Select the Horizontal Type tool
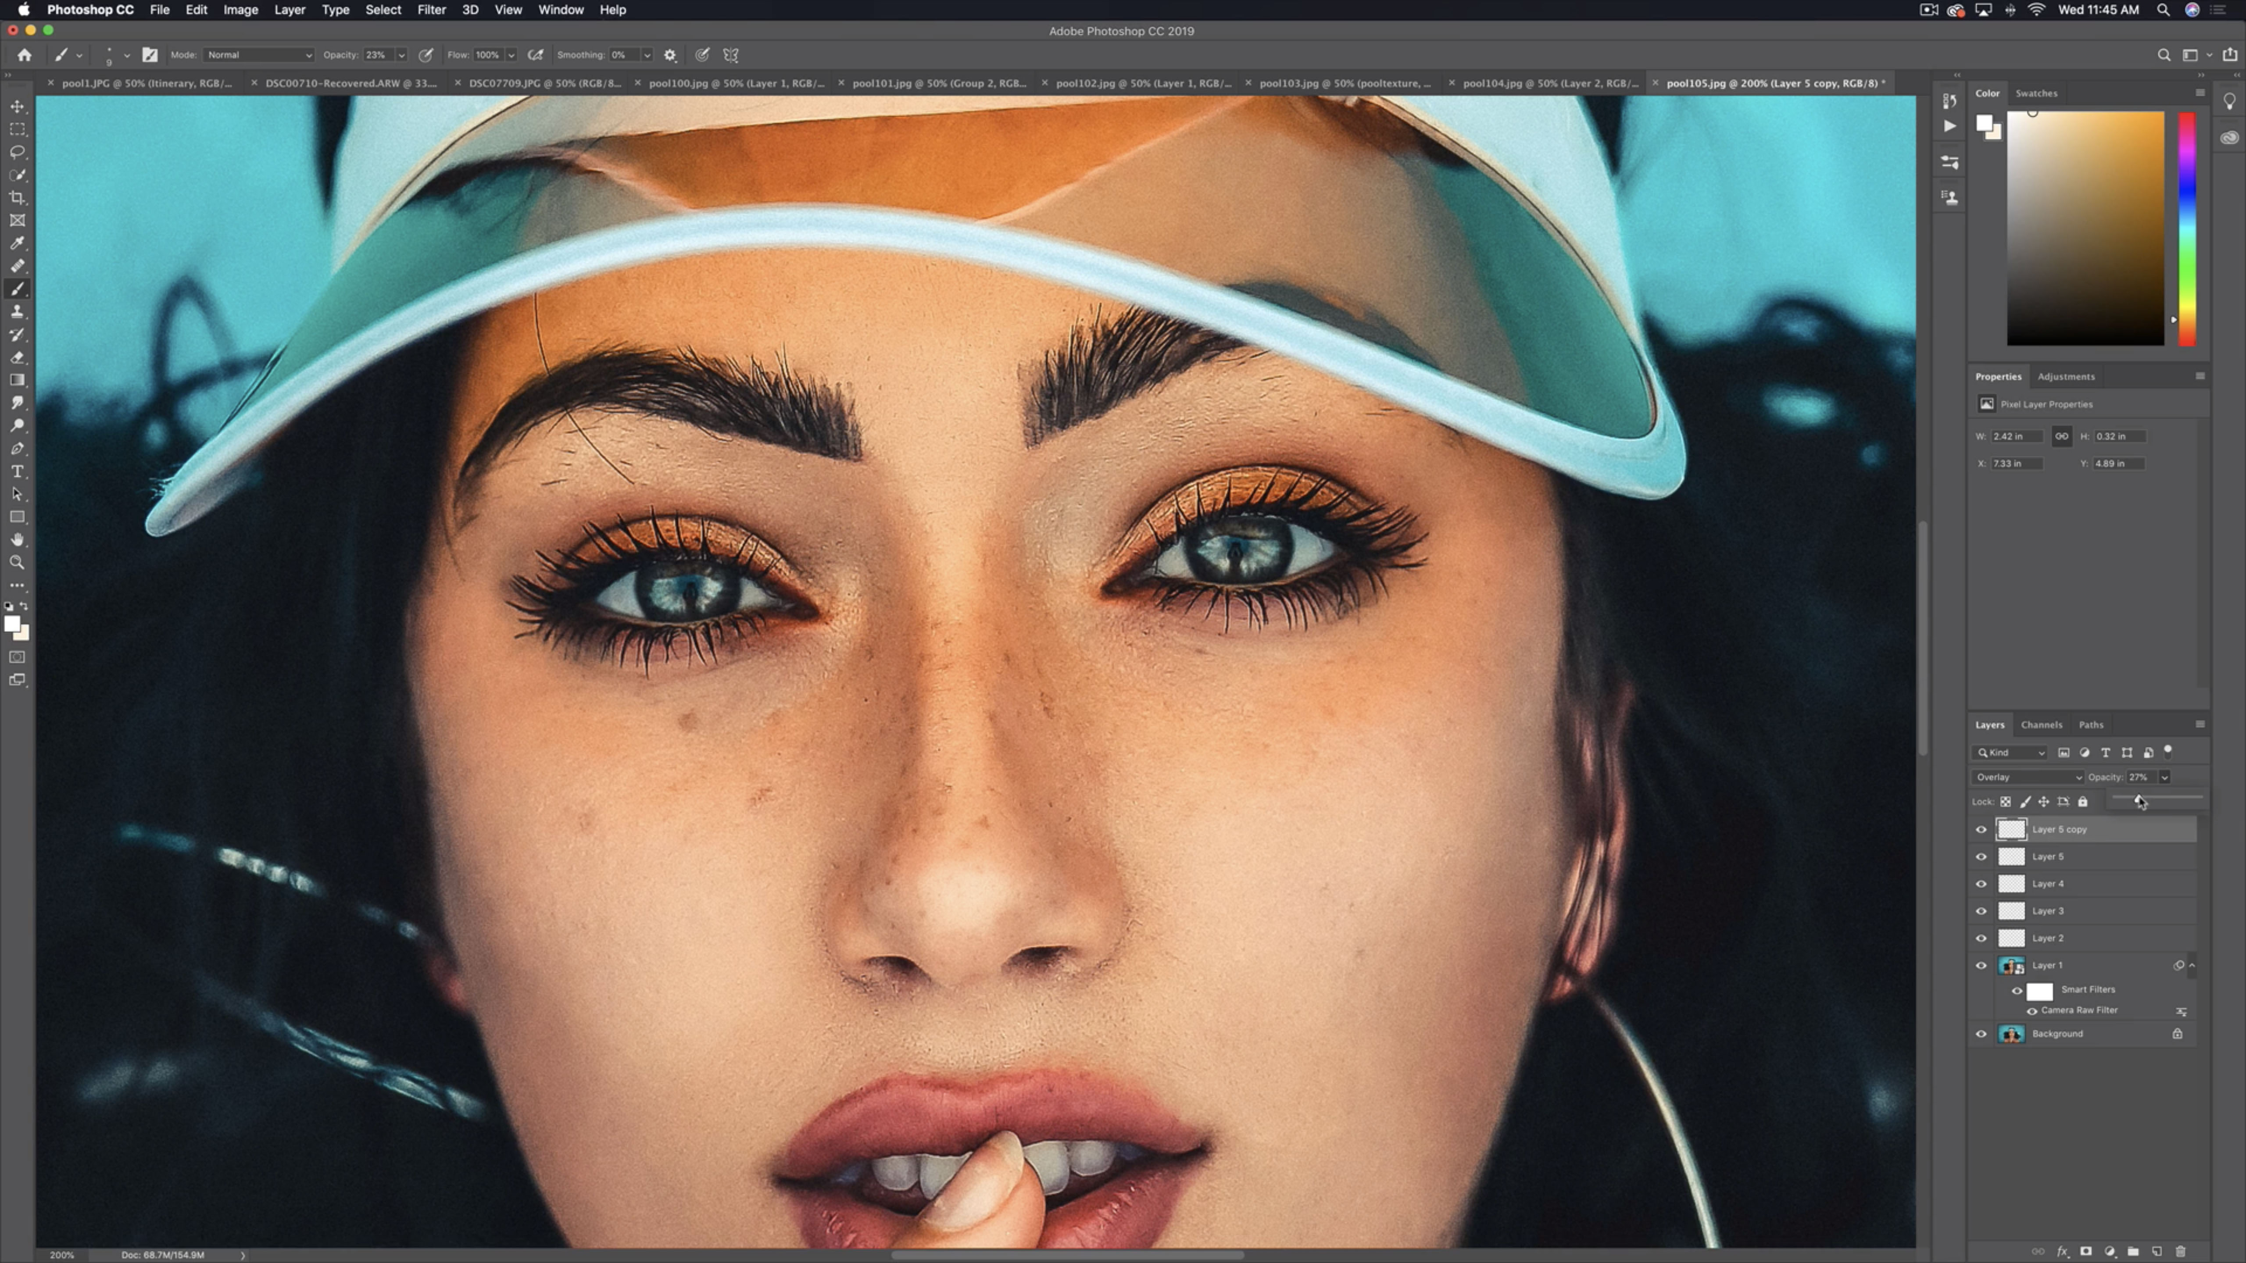Viewport: 2246px width, 1263px height. (x=18, y=471)
